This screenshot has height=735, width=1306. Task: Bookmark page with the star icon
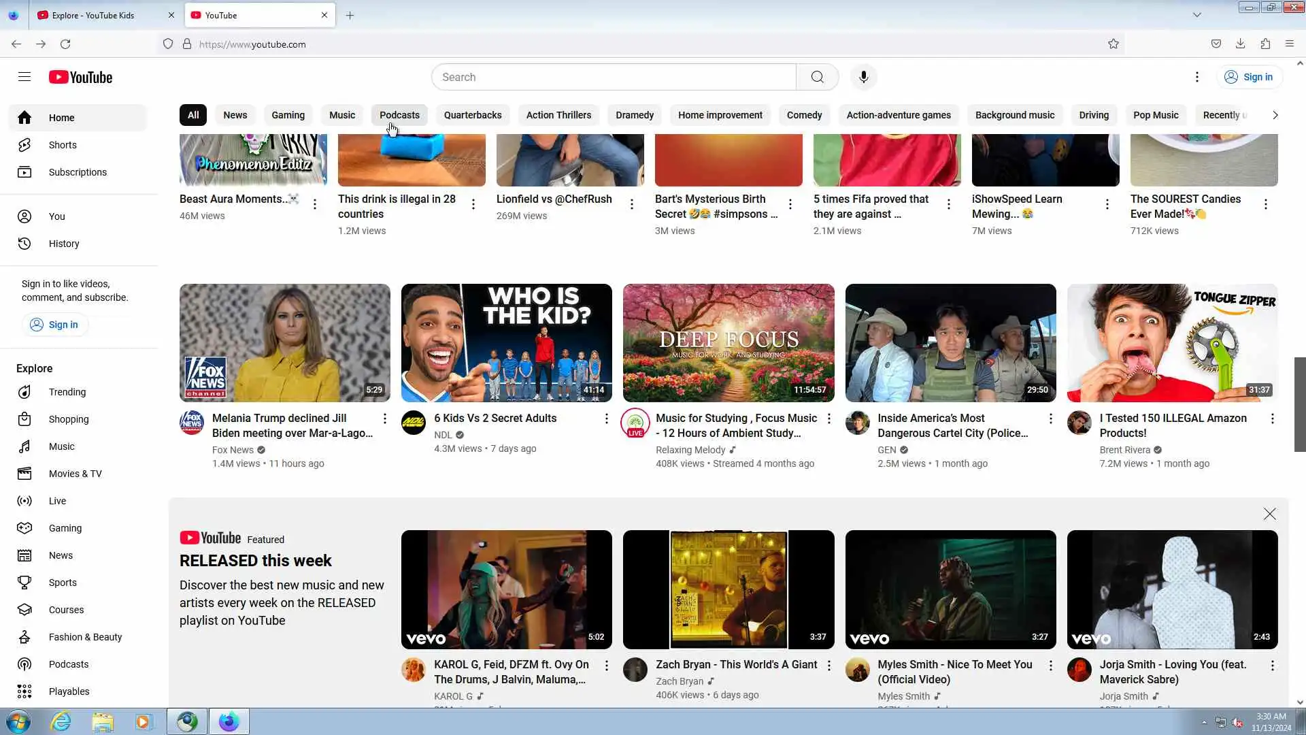[1113, 44]
